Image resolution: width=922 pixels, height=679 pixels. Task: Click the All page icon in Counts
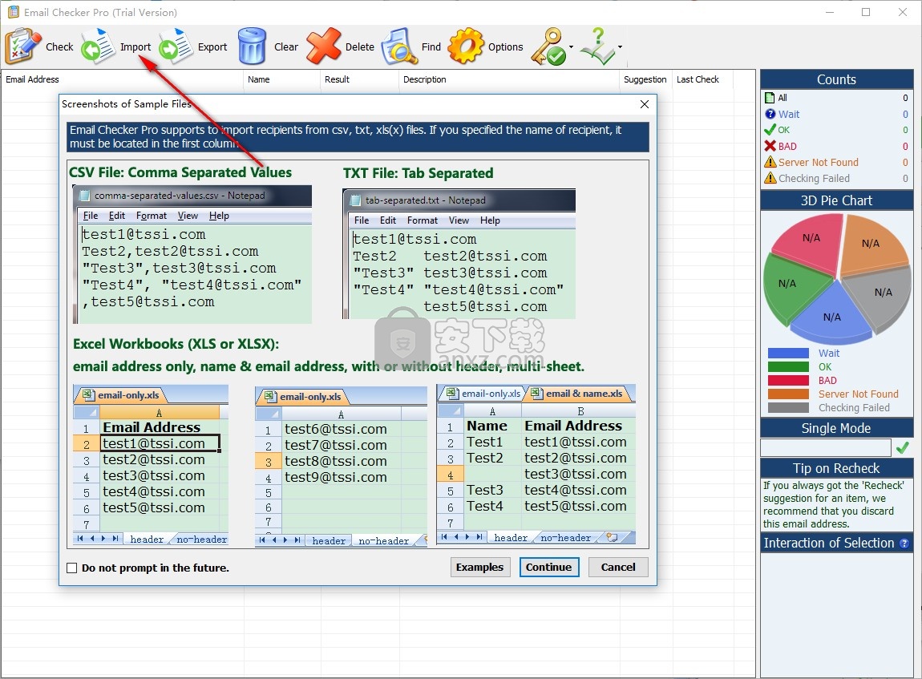pyautogui.click(x=770, y=98)
